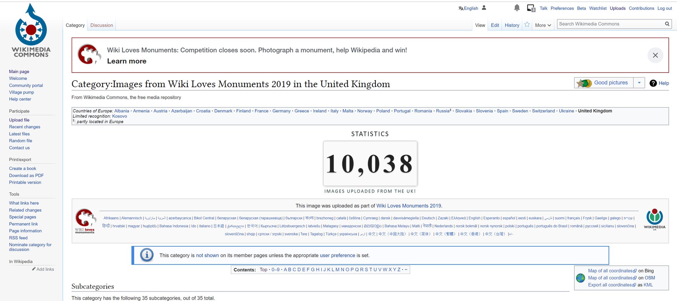Open Germany in Countries of Europe list
Viewport: 677px width, 301px height.
(281, 111)
